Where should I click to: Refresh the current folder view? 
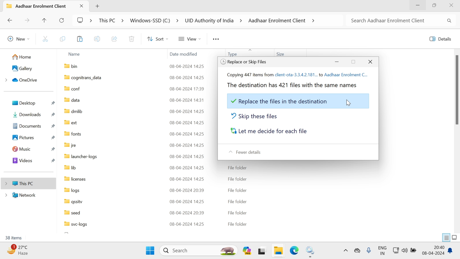pos(62,20)
